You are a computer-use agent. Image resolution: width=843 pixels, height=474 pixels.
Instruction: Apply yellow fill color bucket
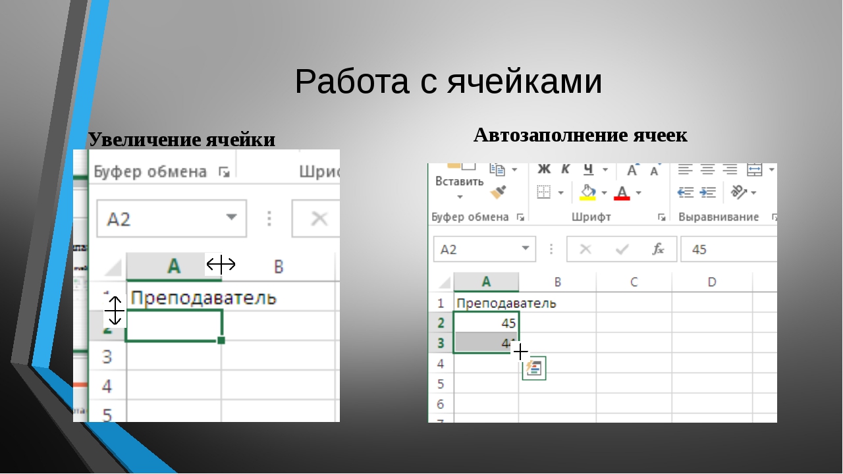(587, 192)
